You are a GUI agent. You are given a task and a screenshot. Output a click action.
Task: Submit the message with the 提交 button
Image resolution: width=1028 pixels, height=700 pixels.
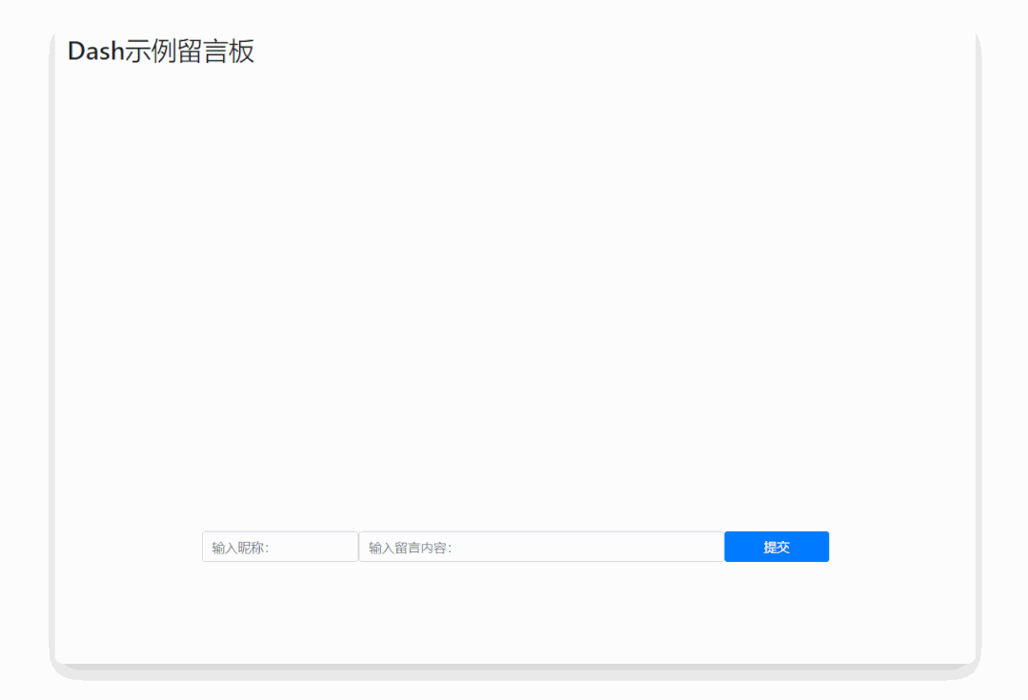point(776,547)
